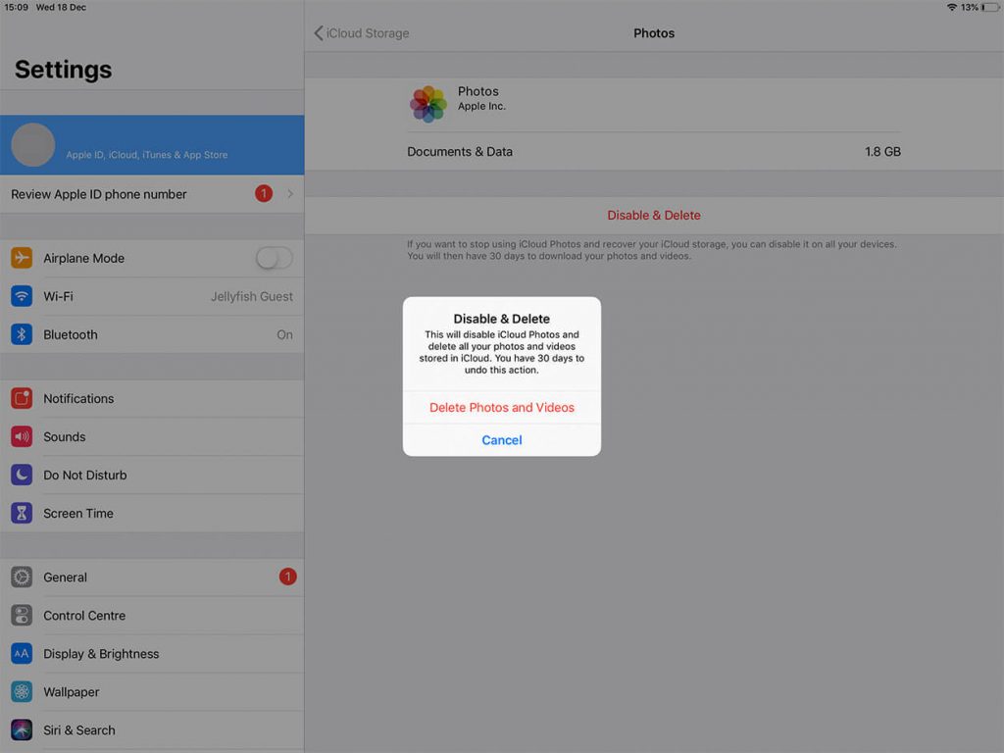Tap the Jellyfish Guest network name
This screenshot has width=1004, height=753.
252,296
